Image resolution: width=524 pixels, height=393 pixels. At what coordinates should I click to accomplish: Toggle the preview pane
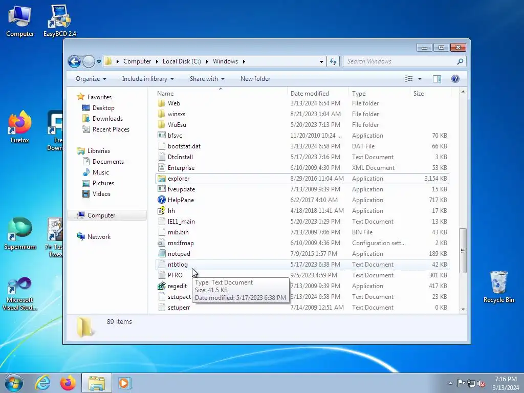pos(437,79)
